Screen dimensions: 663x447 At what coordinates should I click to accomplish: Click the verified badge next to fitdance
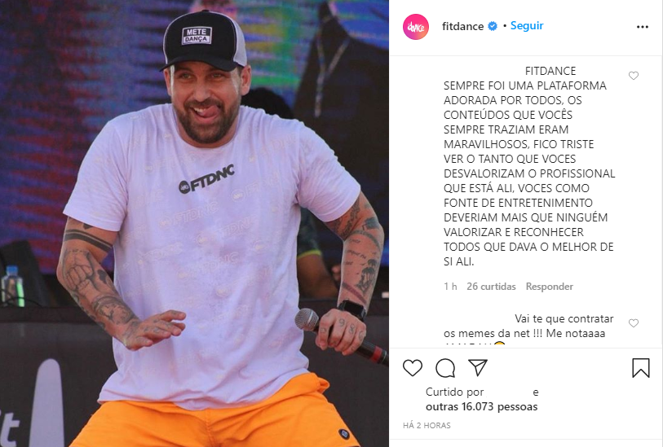point(493,26)
